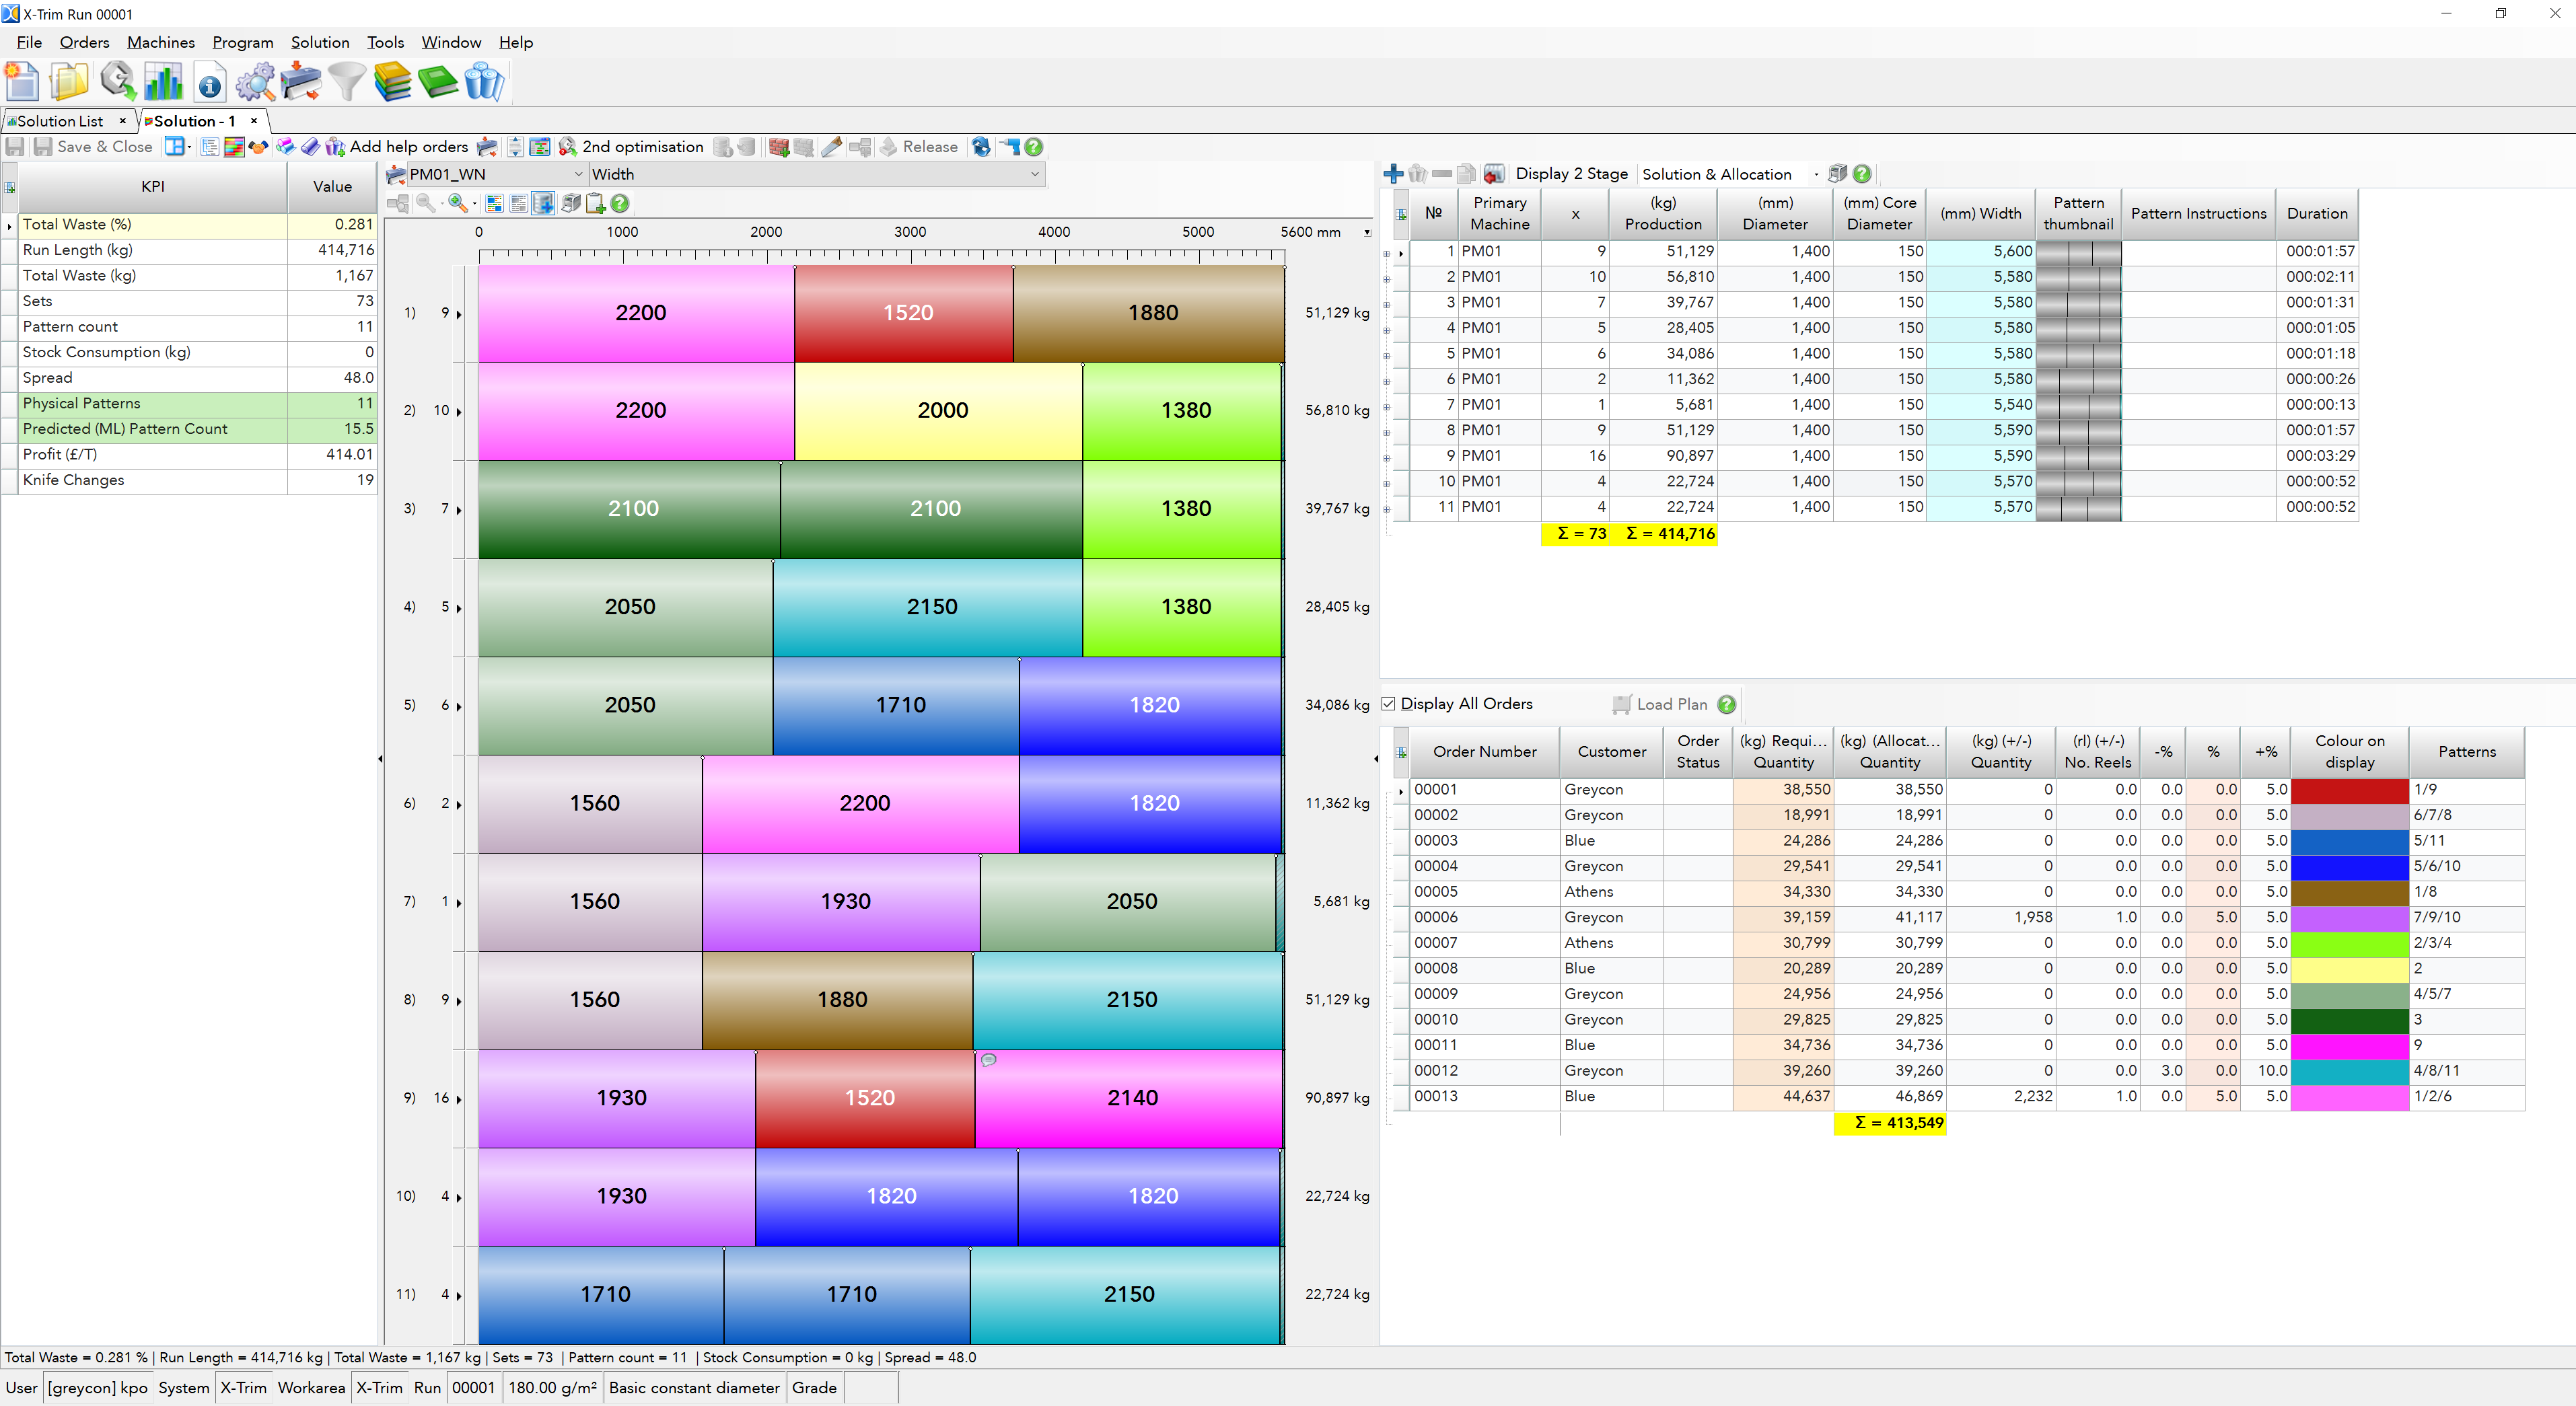Open the Tools menu
The width and height of the screenshot is (2576, 1406).
click(385, 42)
